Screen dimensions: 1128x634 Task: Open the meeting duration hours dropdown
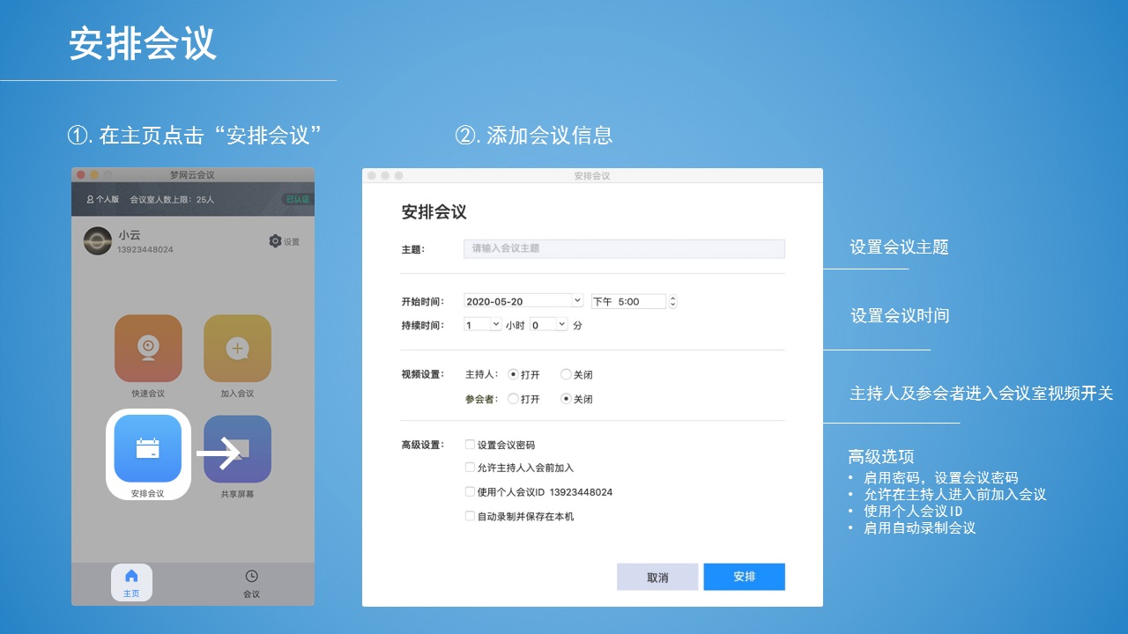point(481,324)
